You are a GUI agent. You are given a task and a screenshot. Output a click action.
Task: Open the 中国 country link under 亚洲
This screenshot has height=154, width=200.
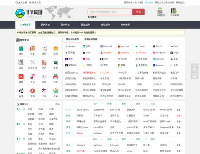click(x=30, y=109)
